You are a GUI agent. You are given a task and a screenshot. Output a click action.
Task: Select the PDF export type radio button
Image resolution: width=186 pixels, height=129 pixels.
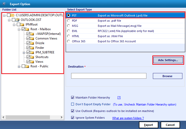[69, 21]
